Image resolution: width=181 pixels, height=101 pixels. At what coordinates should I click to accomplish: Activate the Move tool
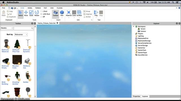click(26, 13)
